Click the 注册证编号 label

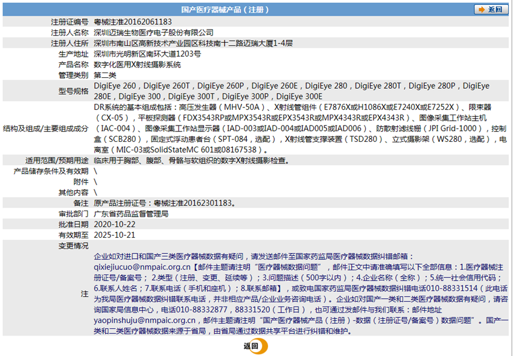point(69,22)
